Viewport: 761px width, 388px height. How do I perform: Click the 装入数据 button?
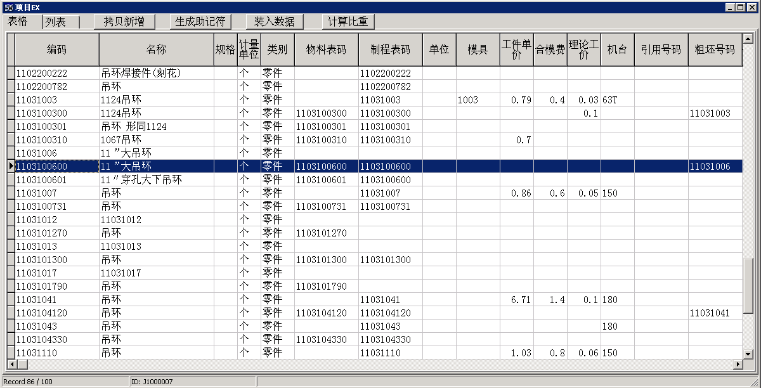274,22
